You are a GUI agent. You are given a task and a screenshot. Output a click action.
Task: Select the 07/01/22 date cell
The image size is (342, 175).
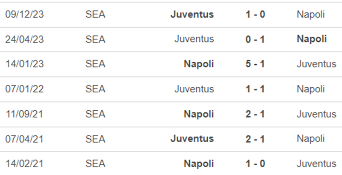pyautogui.click(x=24, y=89)
